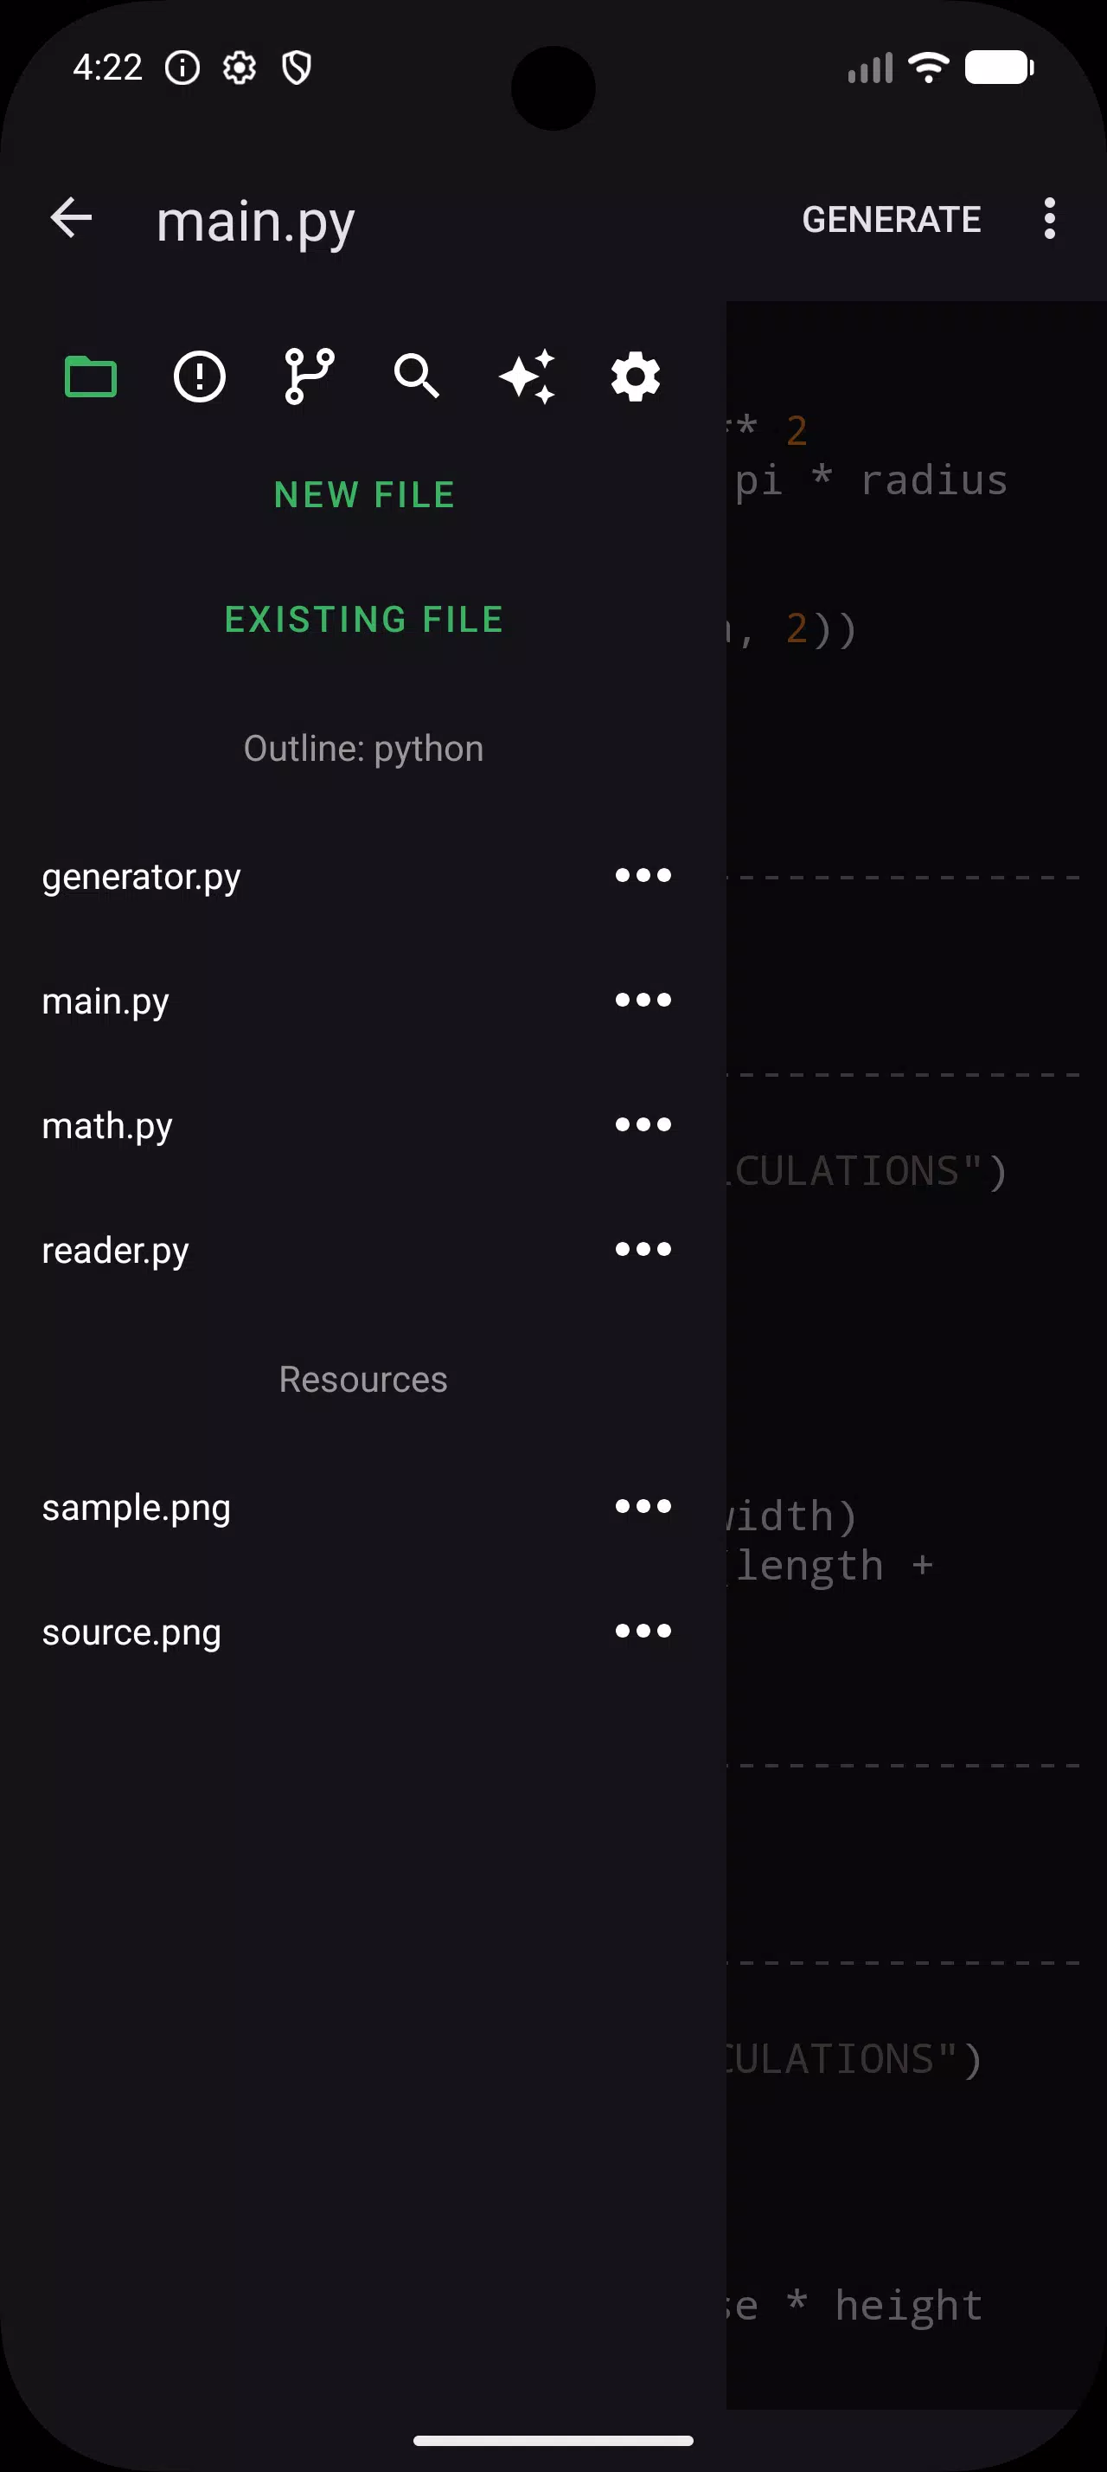Open options menu for reader.py
The image size is (1107, 2472).
click(643, 1250)
